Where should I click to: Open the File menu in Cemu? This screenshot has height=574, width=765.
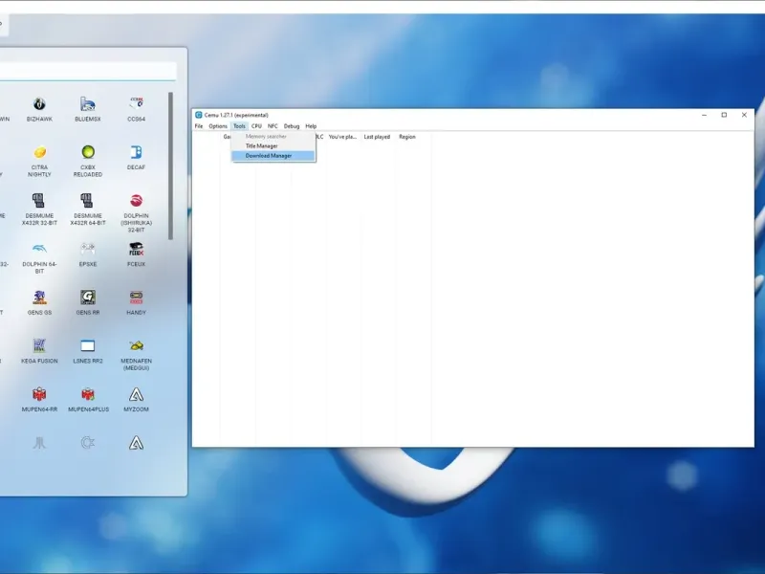click(199, 126)
